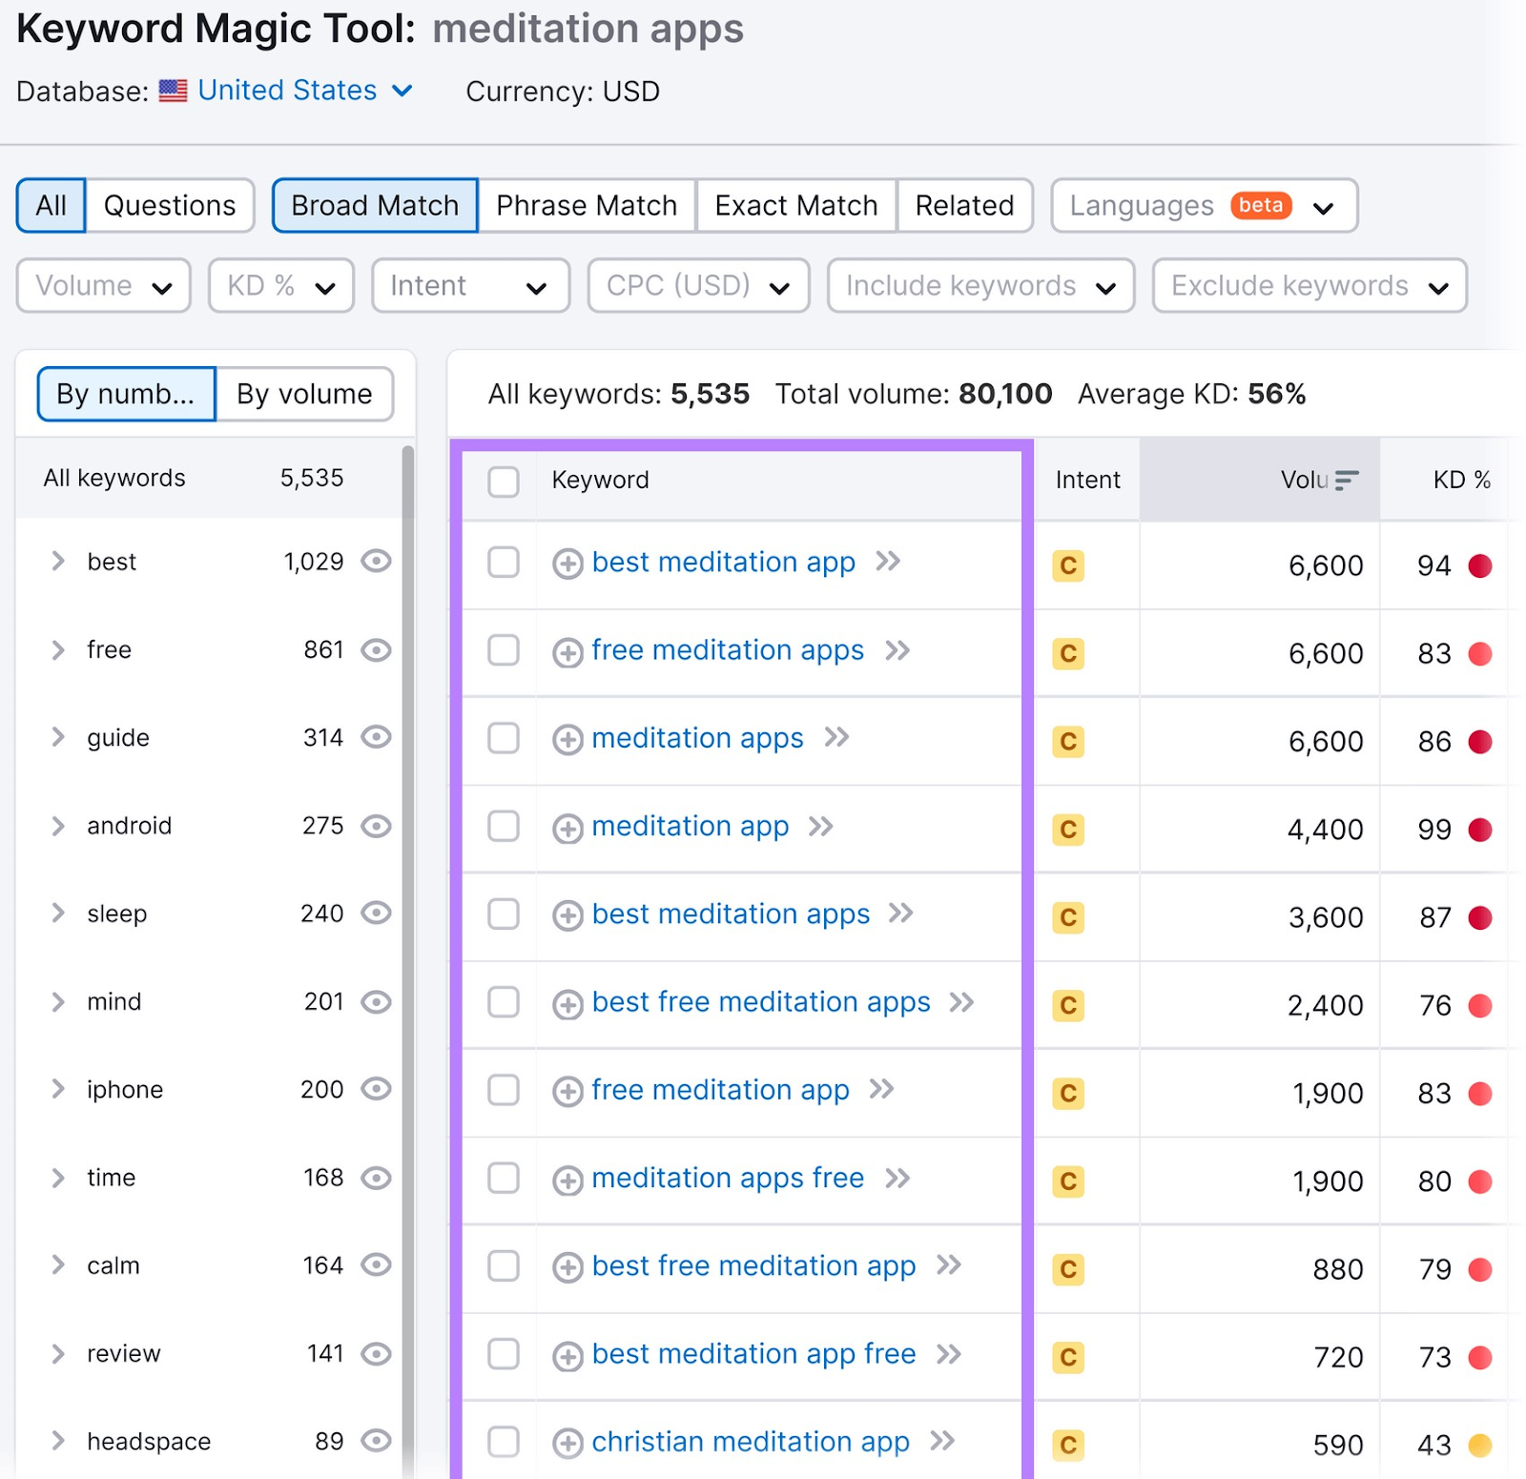Click double-arrow icon after 'best free meditation apps'

tap(961, 1002)
